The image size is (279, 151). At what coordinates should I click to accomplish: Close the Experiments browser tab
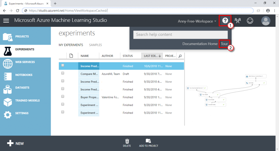(47, 3)
